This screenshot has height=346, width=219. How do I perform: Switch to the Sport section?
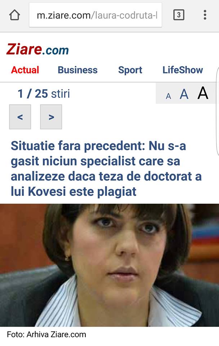pos(130,70)
